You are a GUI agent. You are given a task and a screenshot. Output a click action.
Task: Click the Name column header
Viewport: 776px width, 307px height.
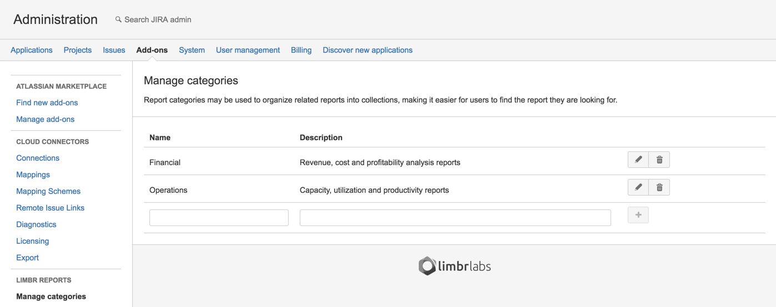point(160,137)
